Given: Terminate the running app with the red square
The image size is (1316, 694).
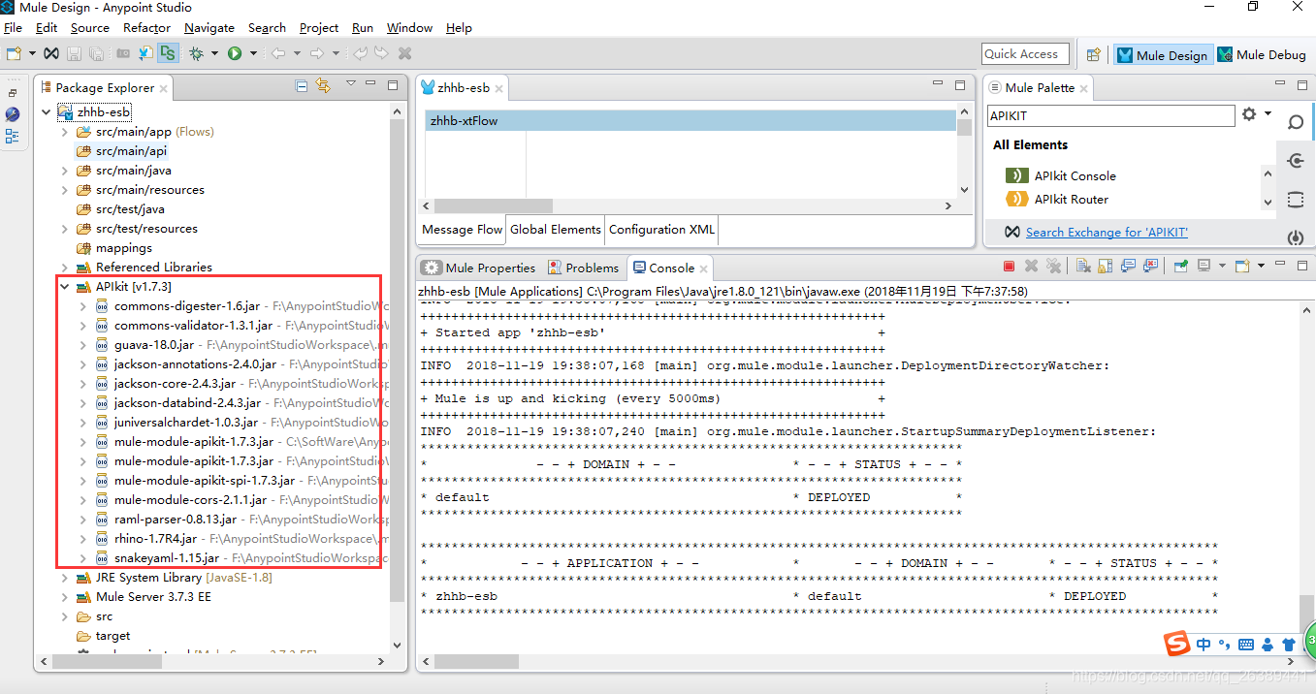Looking at the screenshot, I should pyautogui.click(x=1009, y=268).
